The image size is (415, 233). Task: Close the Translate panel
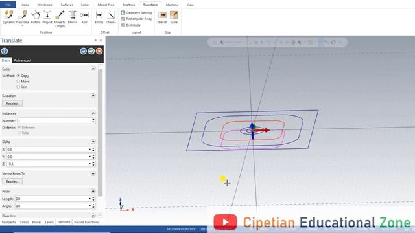(x=101, y=40)
